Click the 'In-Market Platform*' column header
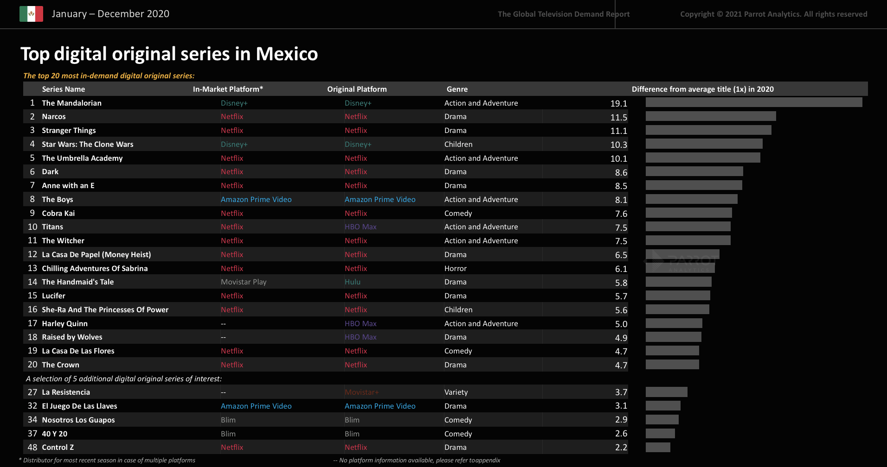The image size is (887, 467). 228,89
